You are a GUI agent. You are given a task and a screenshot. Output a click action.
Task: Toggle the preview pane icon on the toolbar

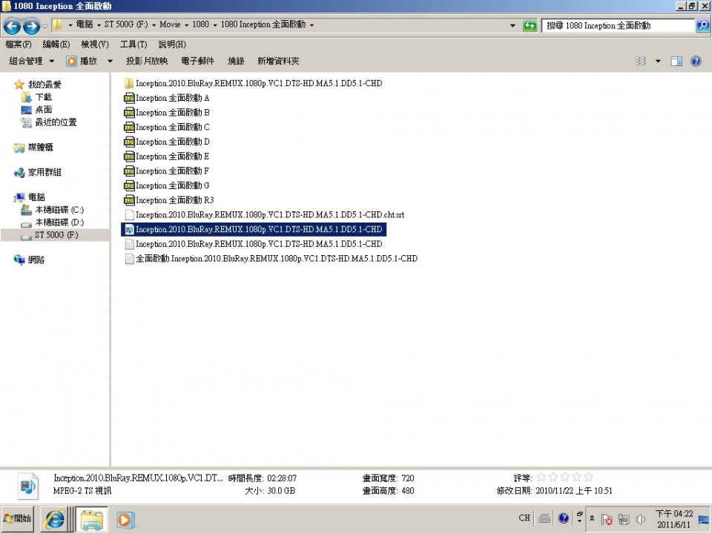click(676, 60)
